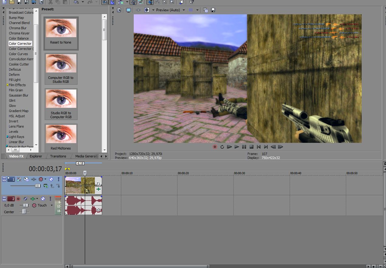
Task: Mute video track 1
Action: point(51,179)
